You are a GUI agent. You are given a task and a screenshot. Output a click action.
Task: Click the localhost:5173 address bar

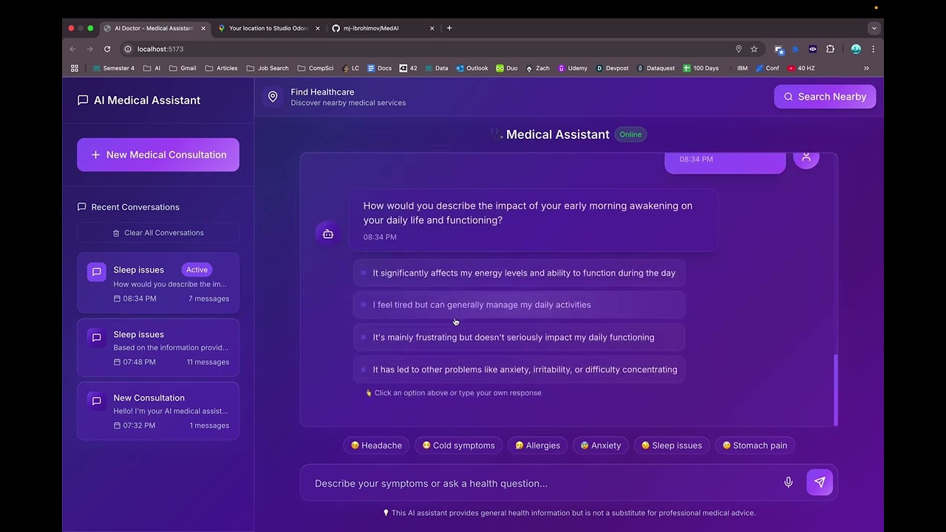coord(429,49)
